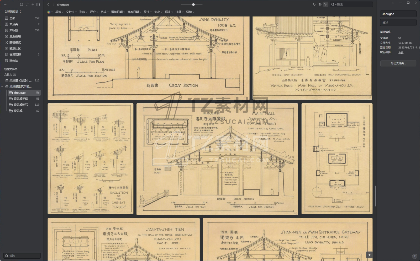
Task: Open the Shan-Men Main Entrance Gateway thumbnail
Action: (x=288, y=240)
